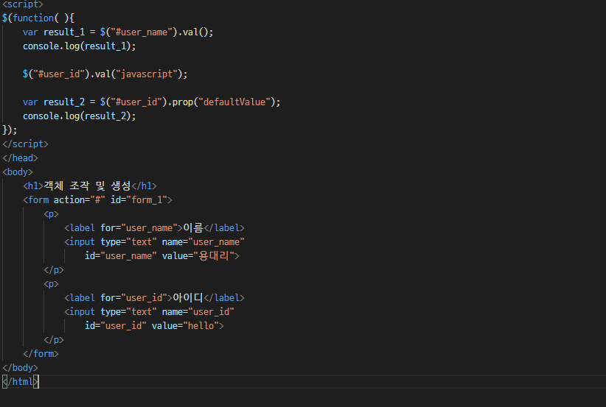Click the value "용대리" on the input

tap(214, 256)
